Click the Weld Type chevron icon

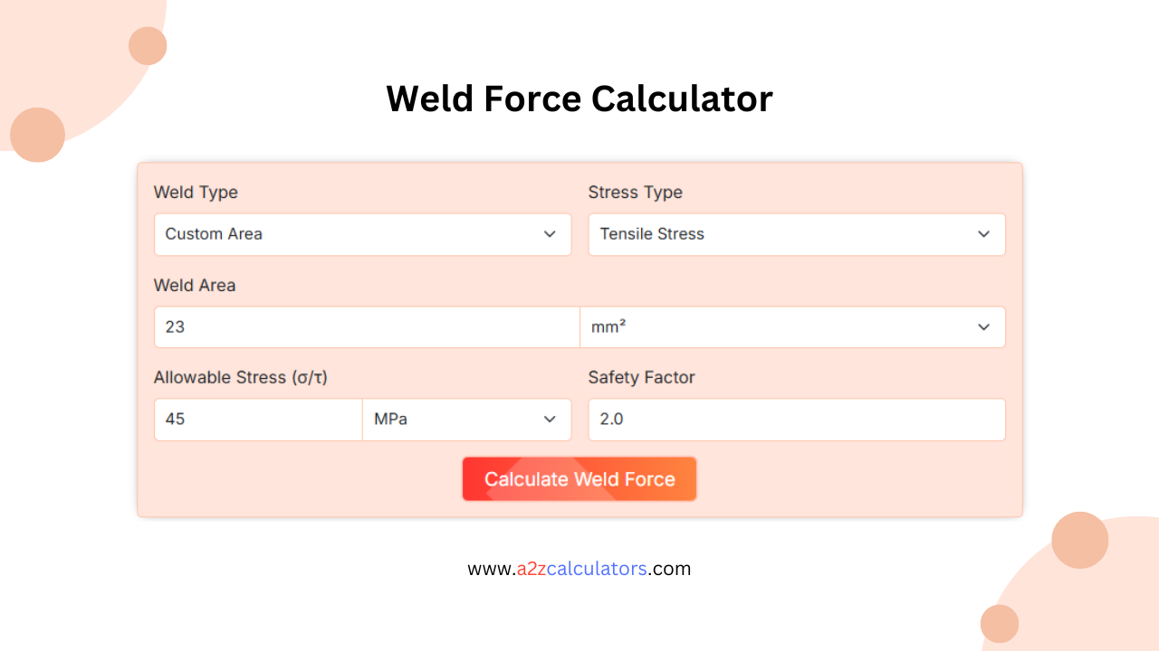(550, 234)
